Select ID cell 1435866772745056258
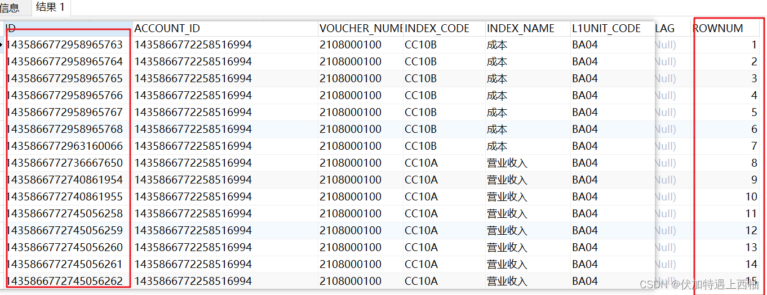767x295 pixels. point(69,213)
